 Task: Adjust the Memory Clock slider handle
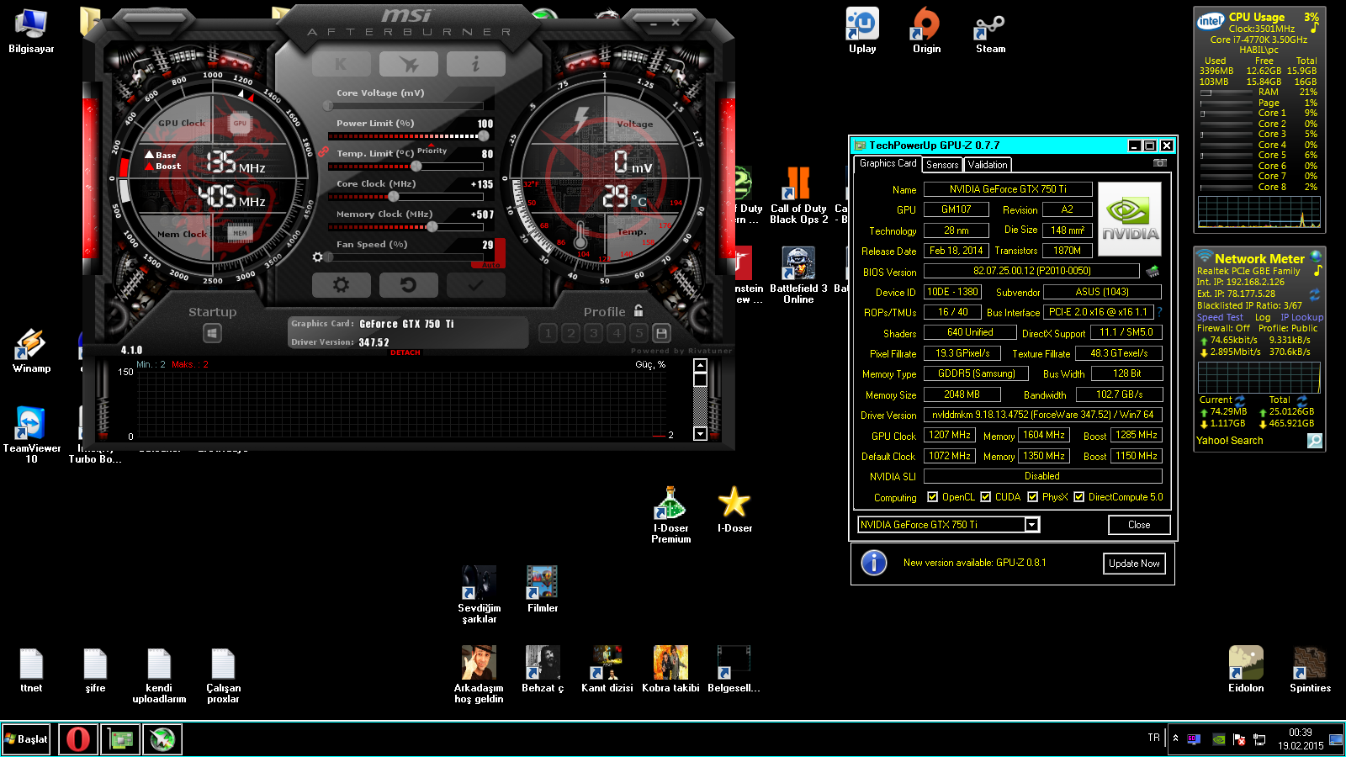[x=432, y=226]
